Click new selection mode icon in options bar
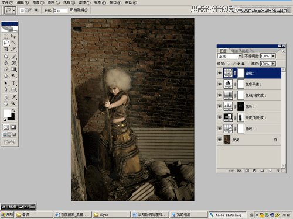This screenshot has height=219, width=293. point(22,10)
